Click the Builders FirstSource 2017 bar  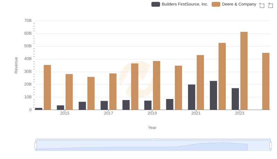(104, 105)
